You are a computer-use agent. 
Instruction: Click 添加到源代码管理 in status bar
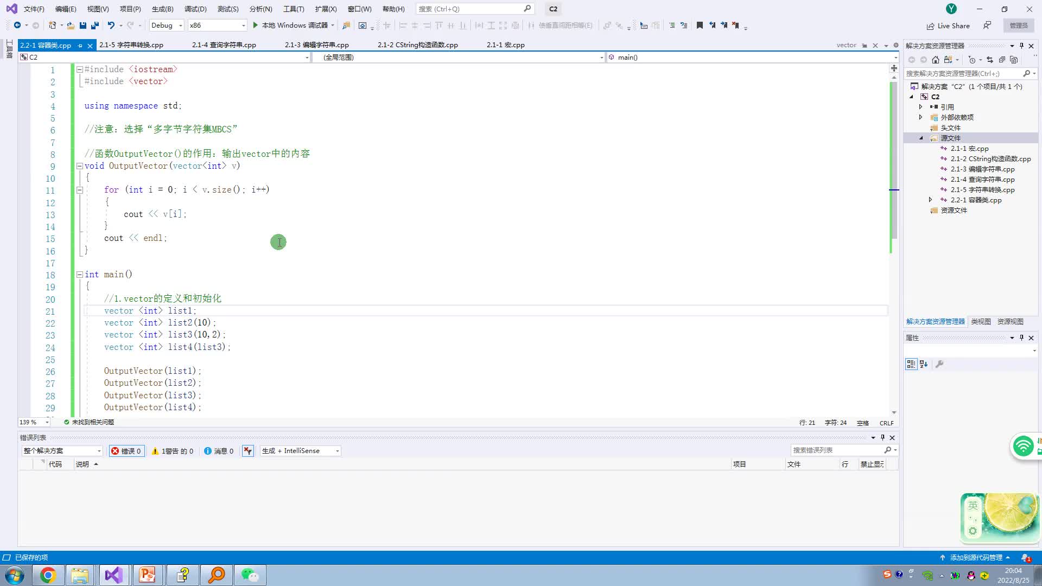pos(976,557)
